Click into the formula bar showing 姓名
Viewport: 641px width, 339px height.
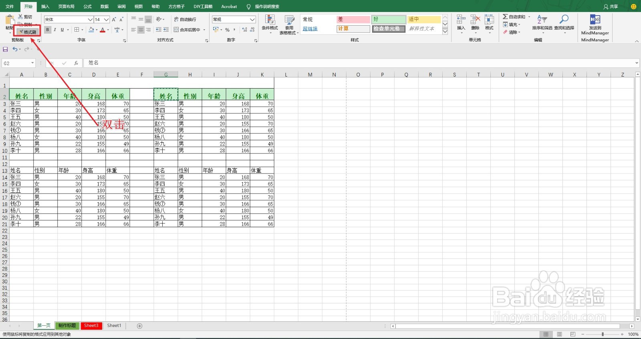(x=361, y=63)
